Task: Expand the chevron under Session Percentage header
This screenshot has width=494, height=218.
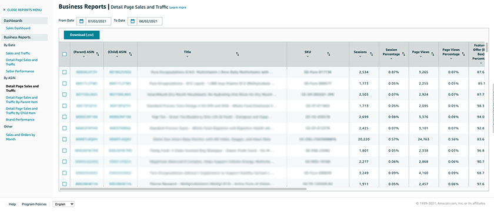Action: (391, 59)
